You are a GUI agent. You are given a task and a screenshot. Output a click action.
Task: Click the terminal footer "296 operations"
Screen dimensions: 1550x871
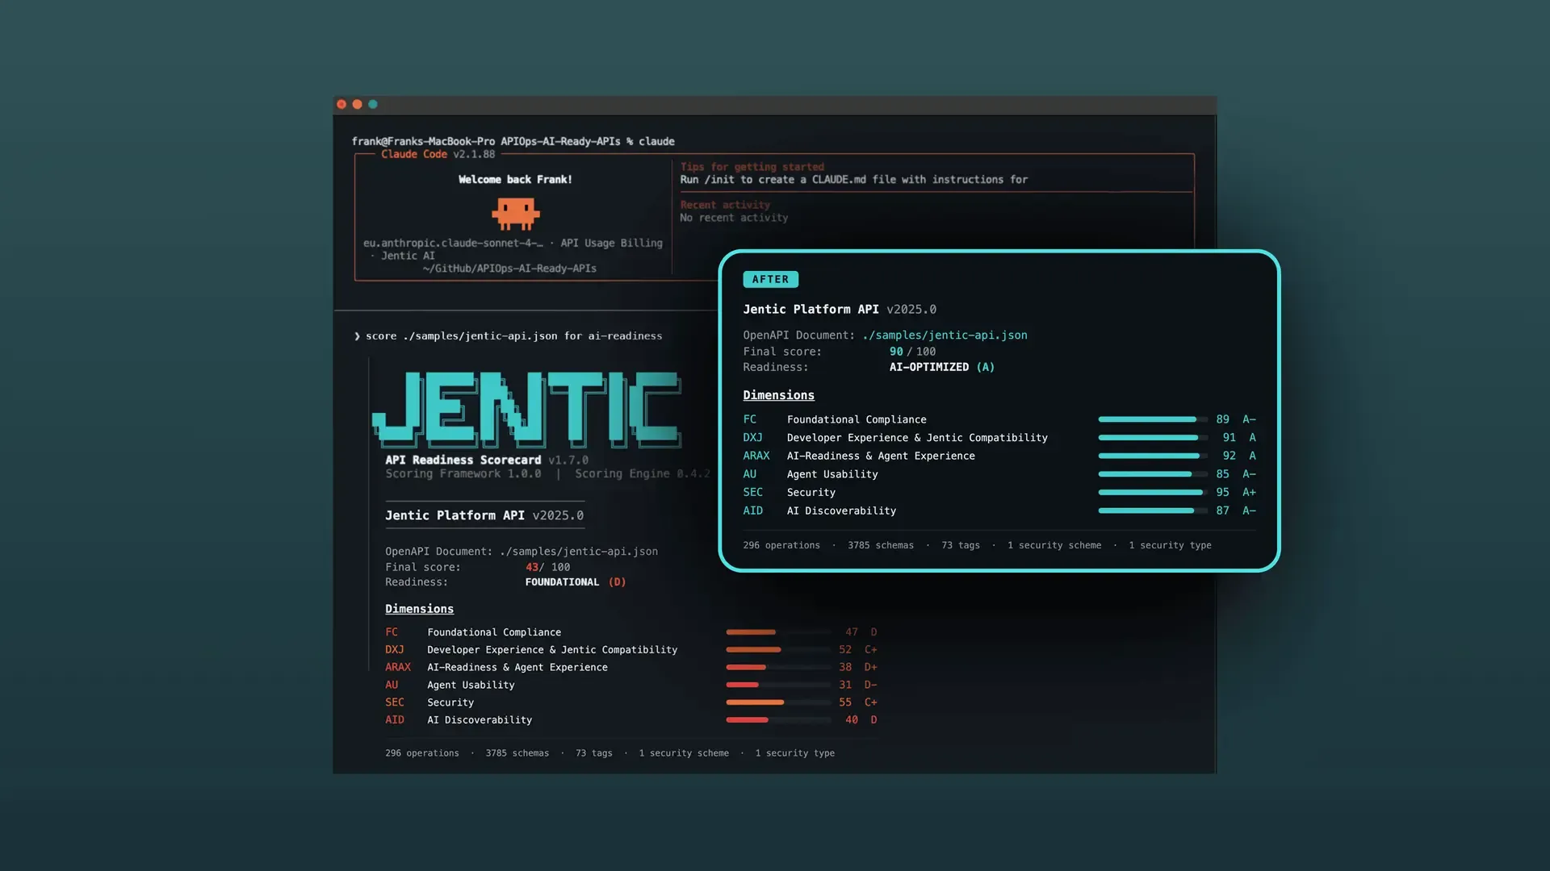click(x=422, y=753)
